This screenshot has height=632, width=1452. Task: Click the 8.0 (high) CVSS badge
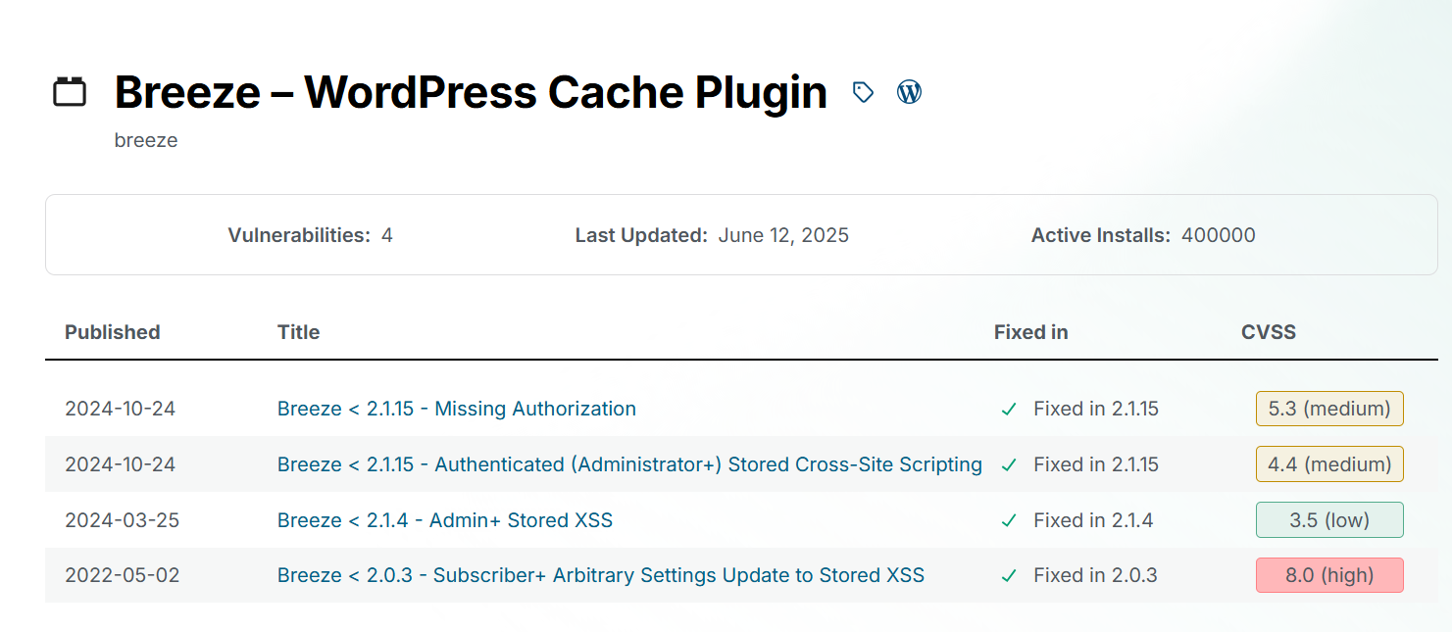pyautogui.click(x=1329, y=575)
